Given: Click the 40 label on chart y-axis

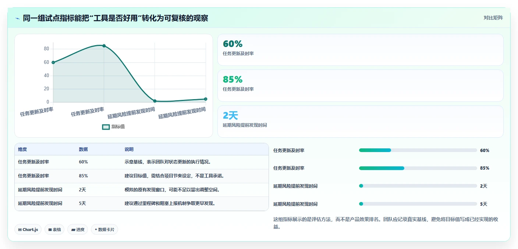Looking at the screenshot, I should point(46,76).
